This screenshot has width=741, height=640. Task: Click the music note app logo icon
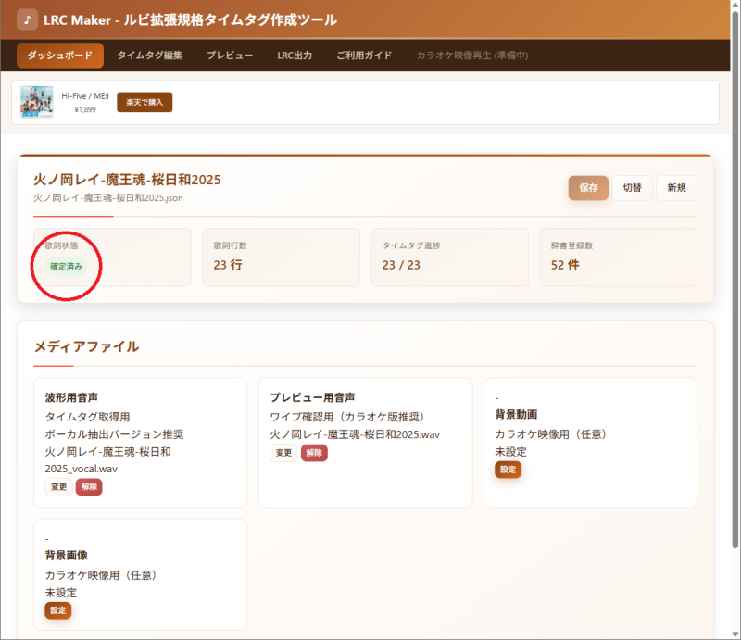[28, 19]
